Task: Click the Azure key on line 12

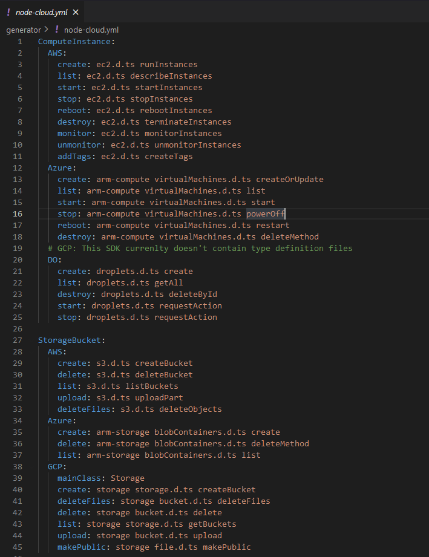Action: pyautogui.click(x=60, y=168)
